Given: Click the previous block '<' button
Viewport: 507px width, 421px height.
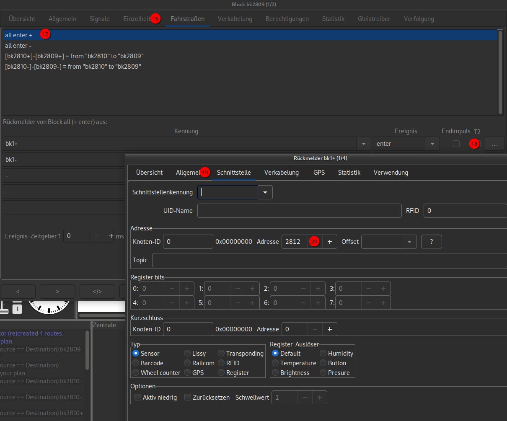Looking at the screenshot, I should coord(18,292).
